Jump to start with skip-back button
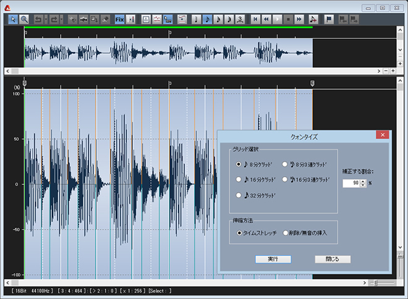The width and height of the screenshot is (408, 299). click(x=255, y=19)
